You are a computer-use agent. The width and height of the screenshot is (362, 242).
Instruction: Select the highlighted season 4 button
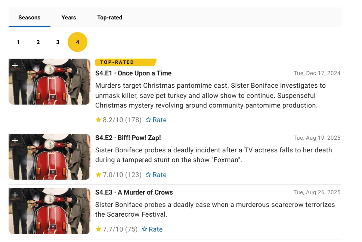(77, 42)
